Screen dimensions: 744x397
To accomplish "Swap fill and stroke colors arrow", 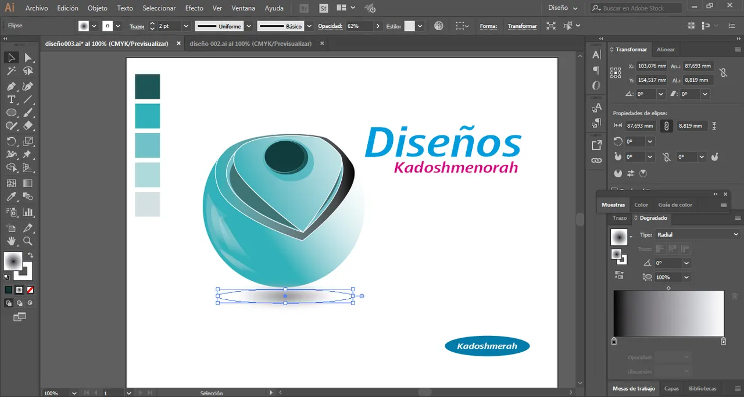I will coord(30,255).
